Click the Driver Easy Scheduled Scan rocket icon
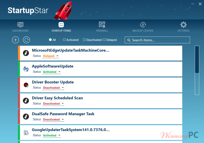This screenshot has width=204, height=143. pos(26,101)
